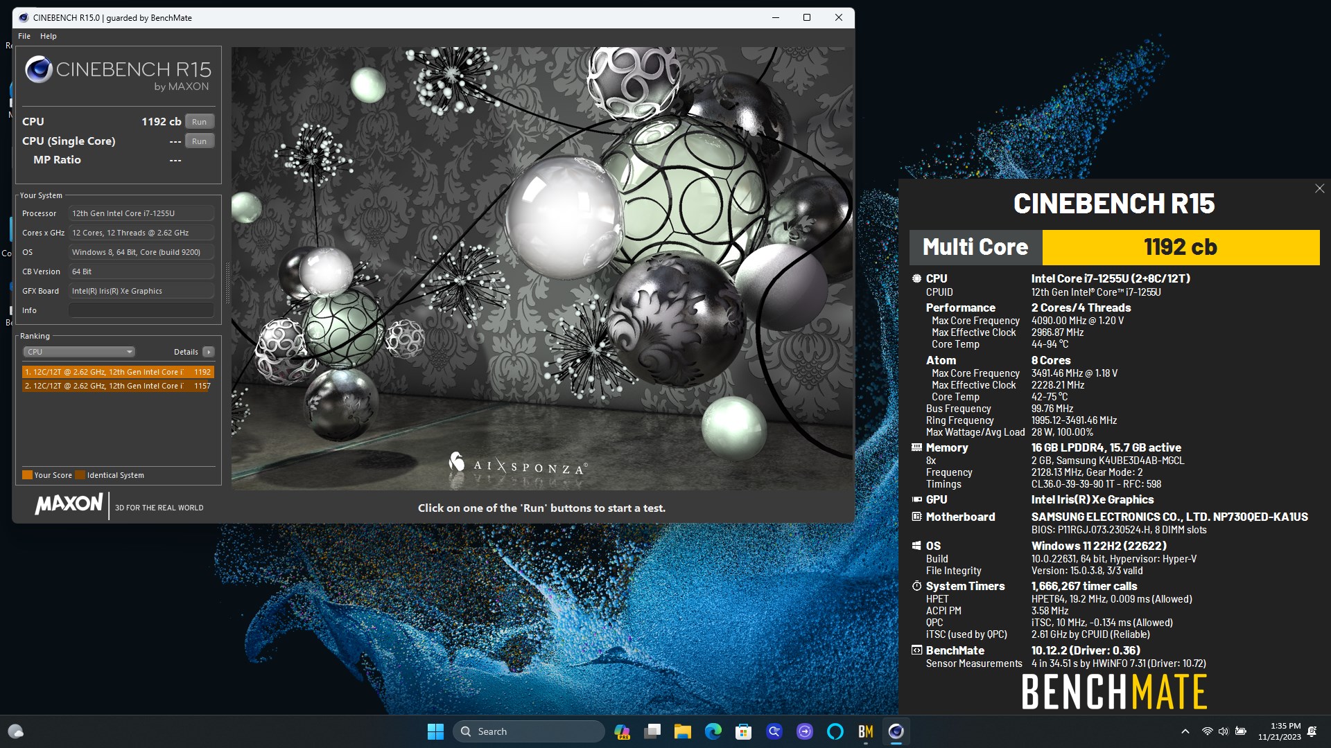Click the rendered spheres image
Screen dimensions: 1331x748
coord(542,269)
